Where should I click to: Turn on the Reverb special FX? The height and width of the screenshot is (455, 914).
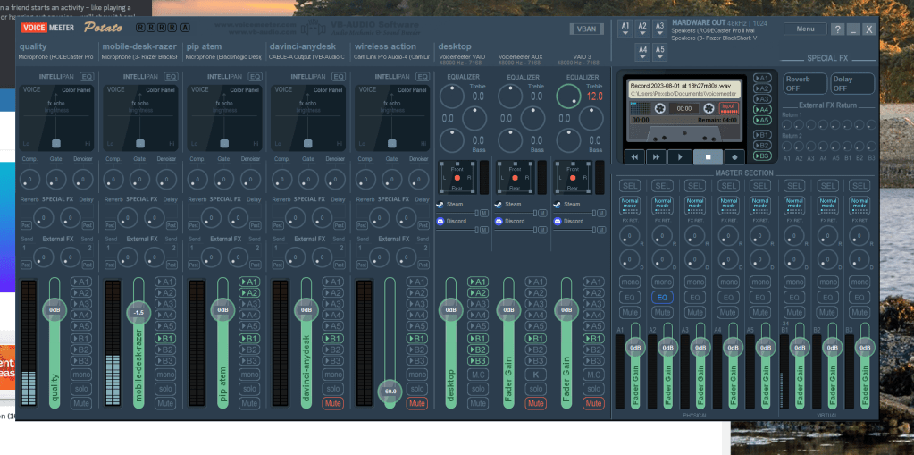click(805, 83)
